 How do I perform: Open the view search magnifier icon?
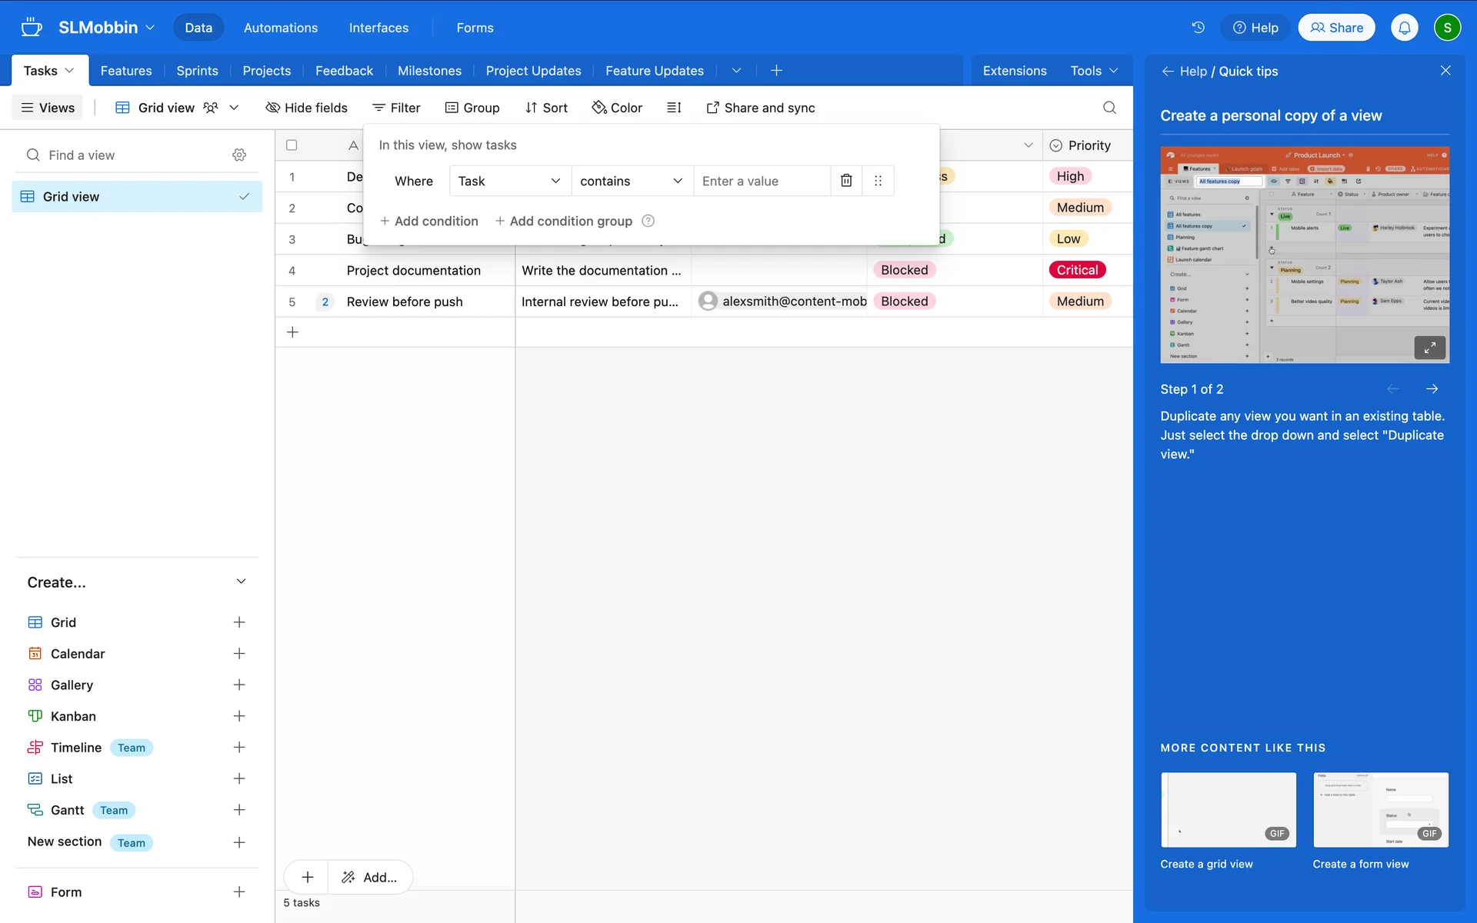pyautogui.click(x=1109, y=108)
